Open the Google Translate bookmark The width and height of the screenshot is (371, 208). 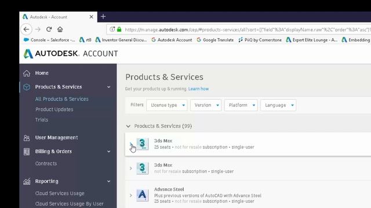click(215, 40)
